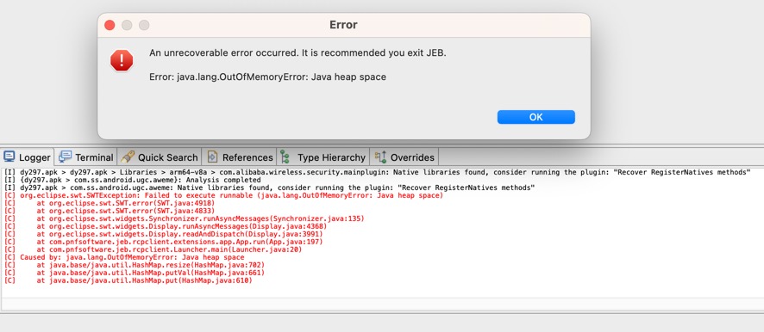Click the dy297.apk com.ss.android.ugc.aweme native libraries log line
The width and height of the screenshot is (764, 332).
click(269, 188)
